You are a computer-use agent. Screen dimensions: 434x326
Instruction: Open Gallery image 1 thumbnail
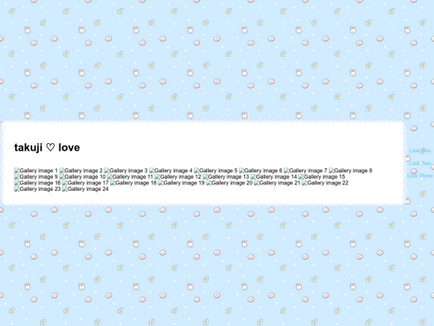[x=36, y=171]
